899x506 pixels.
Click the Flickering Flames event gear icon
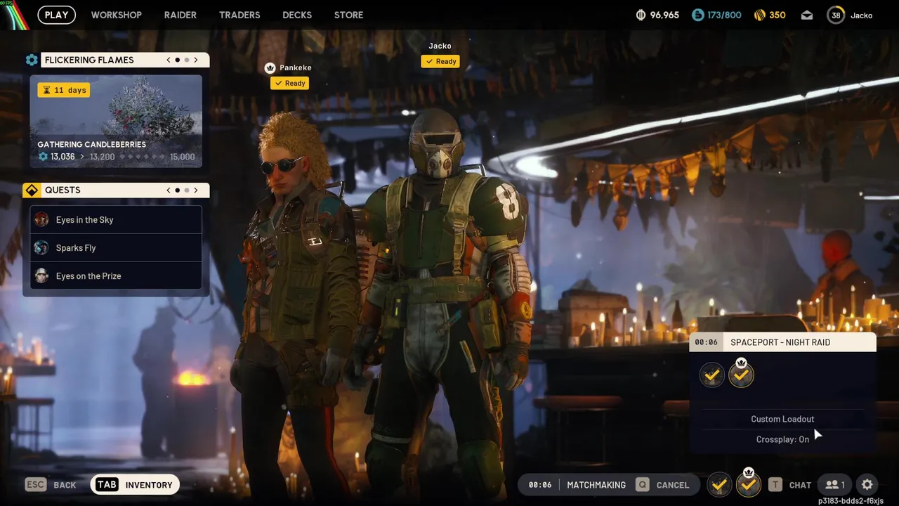tap(32, 60)
